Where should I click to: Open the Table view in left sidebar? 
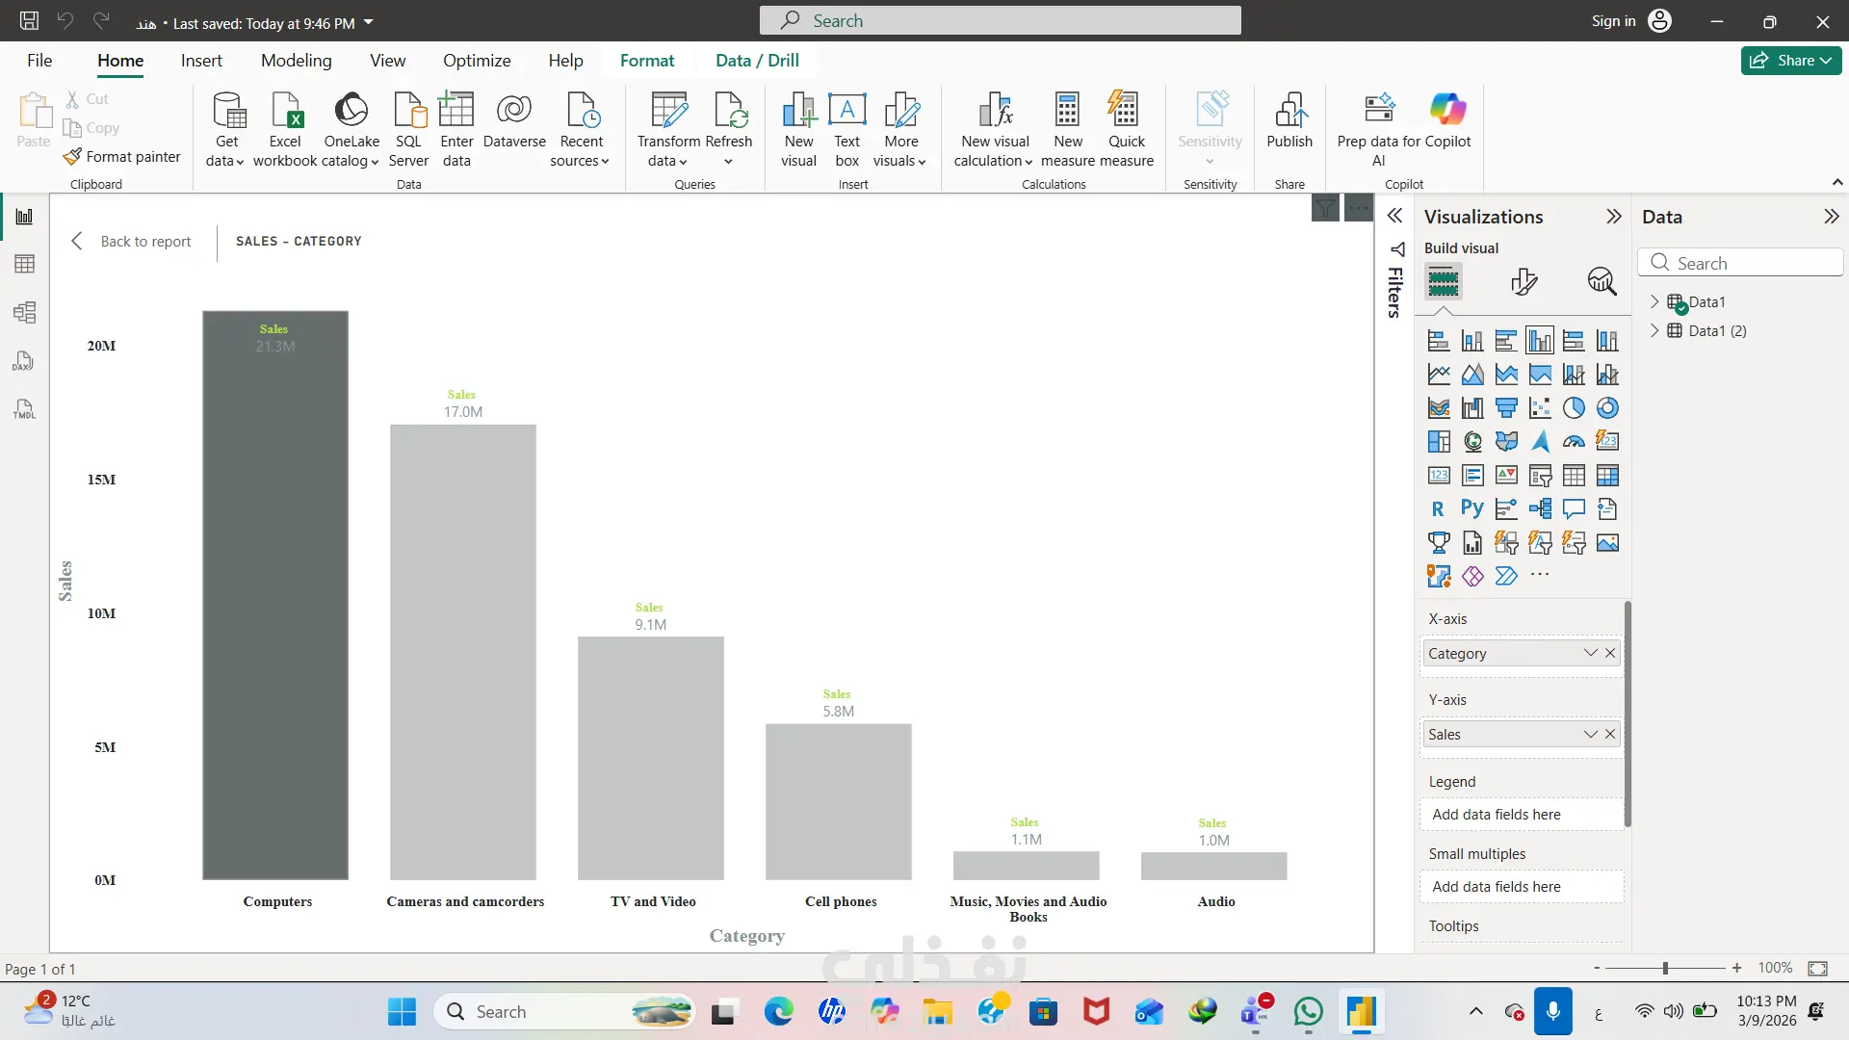pyautogui.click(x=25, y=264)
